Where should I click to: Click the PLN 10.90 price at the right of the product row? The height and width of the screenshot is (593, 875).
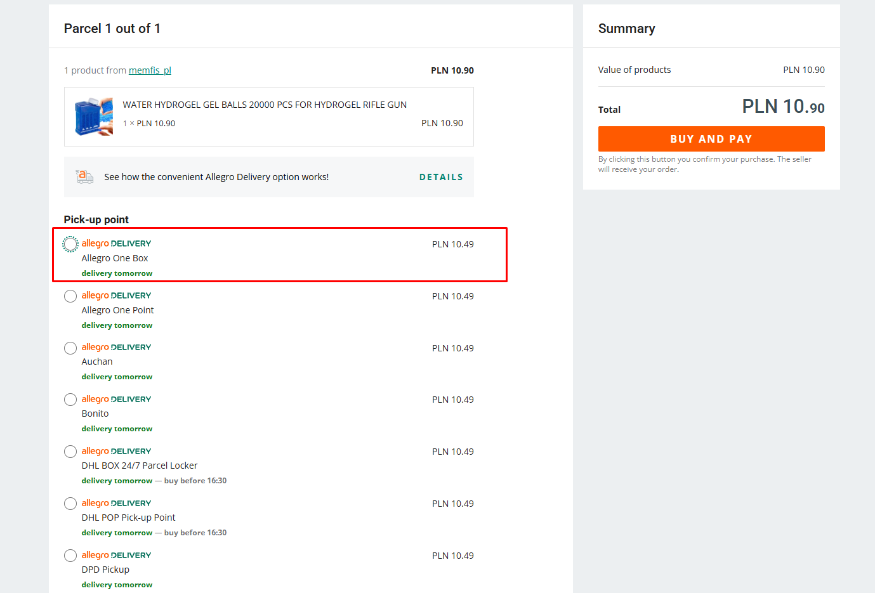pyautogui.click(x=442, y=123)
